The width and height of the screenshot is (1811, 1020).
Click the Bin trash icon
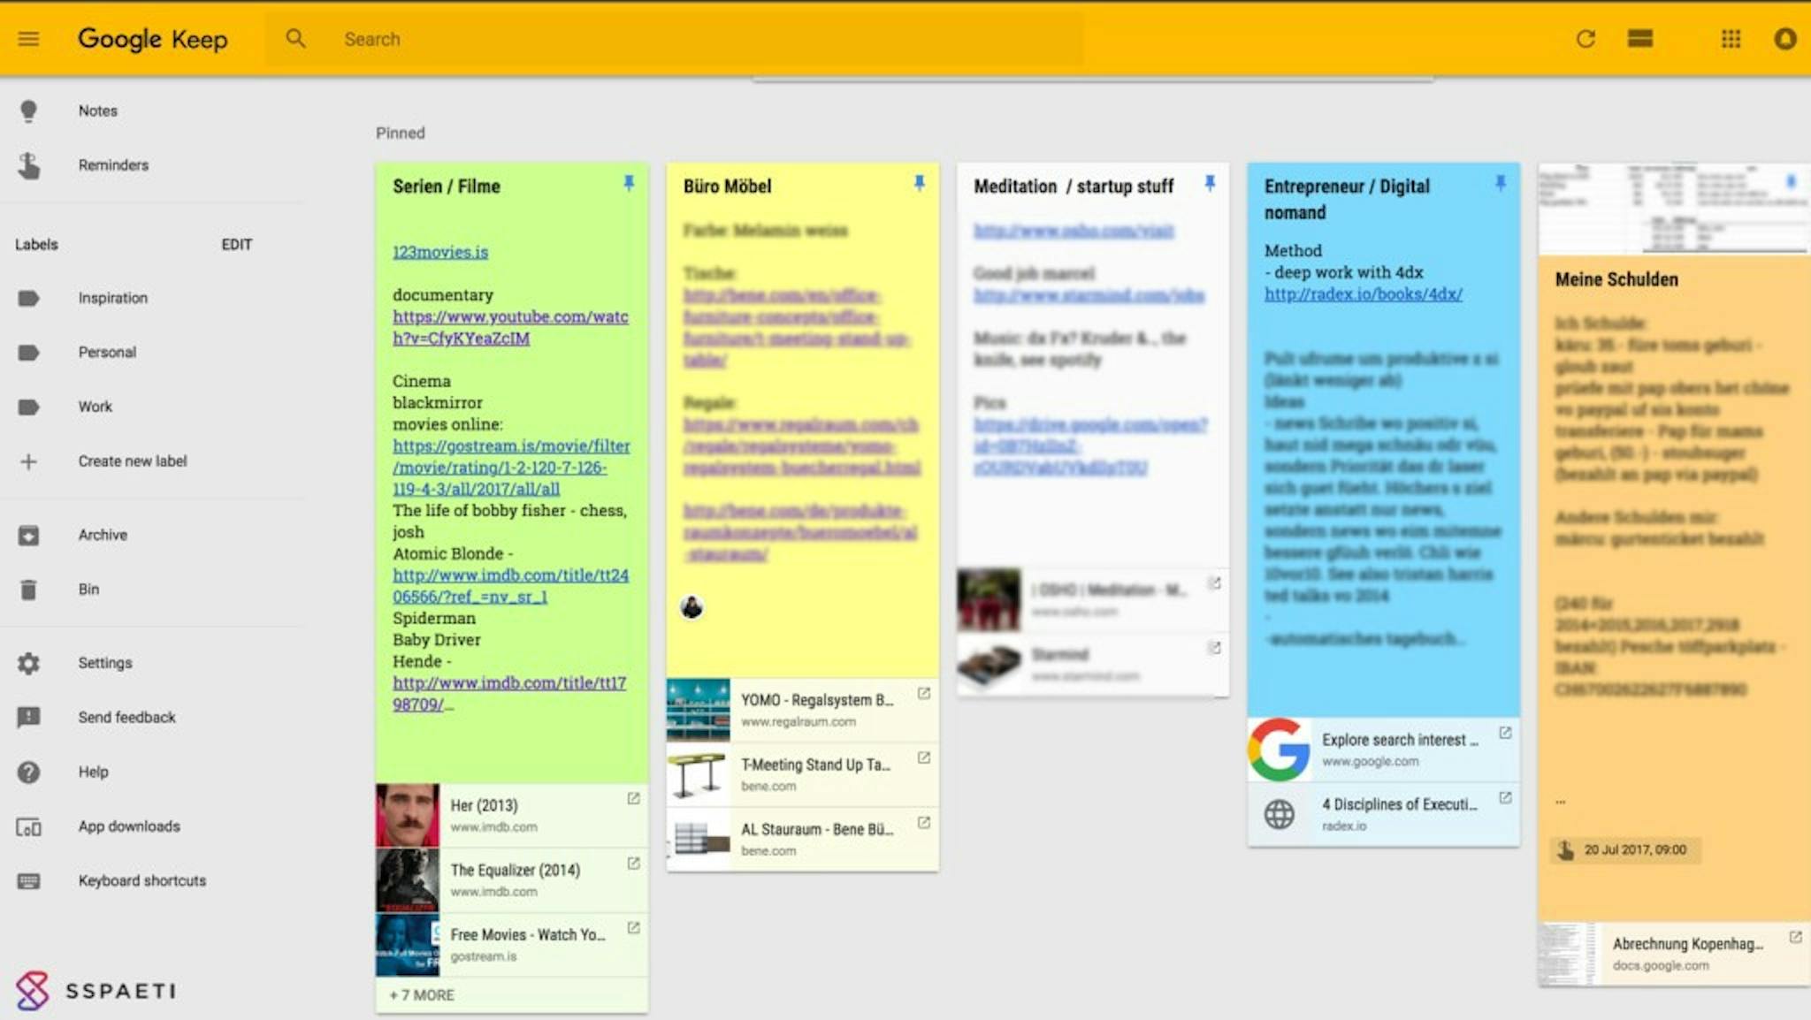(x=28, y=590)
